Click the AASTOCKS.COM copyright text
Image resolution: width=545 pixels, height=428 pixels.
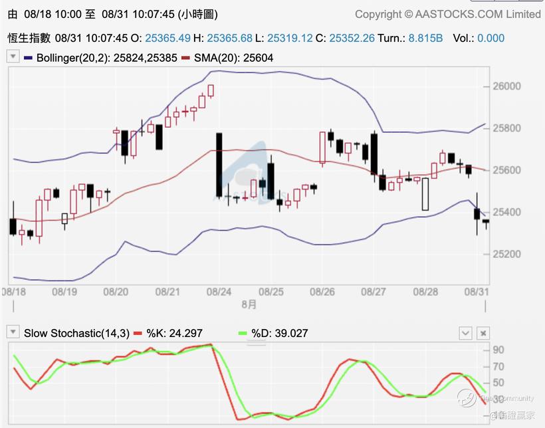point(448,14)
